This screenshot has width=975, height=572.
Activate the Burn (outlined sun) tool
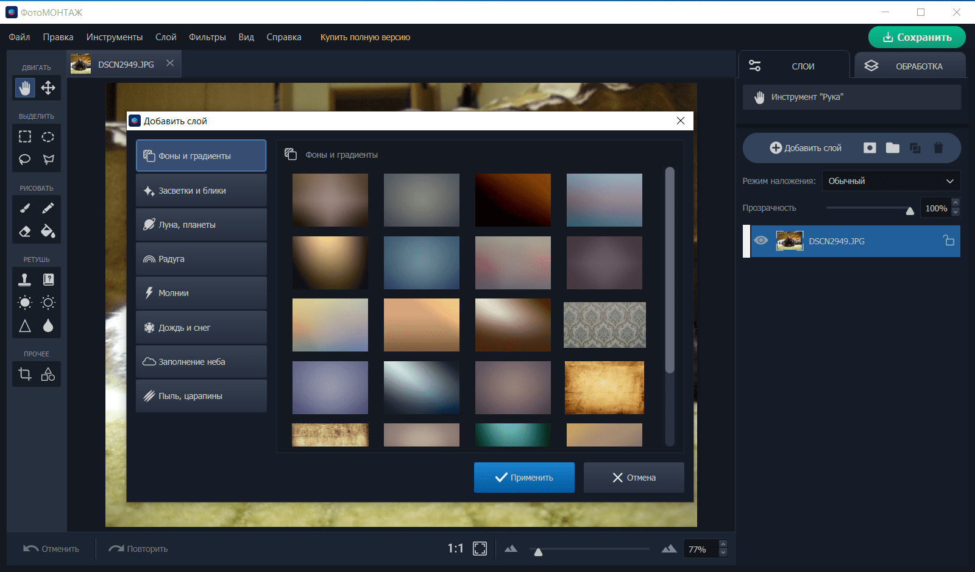point(48,303)
